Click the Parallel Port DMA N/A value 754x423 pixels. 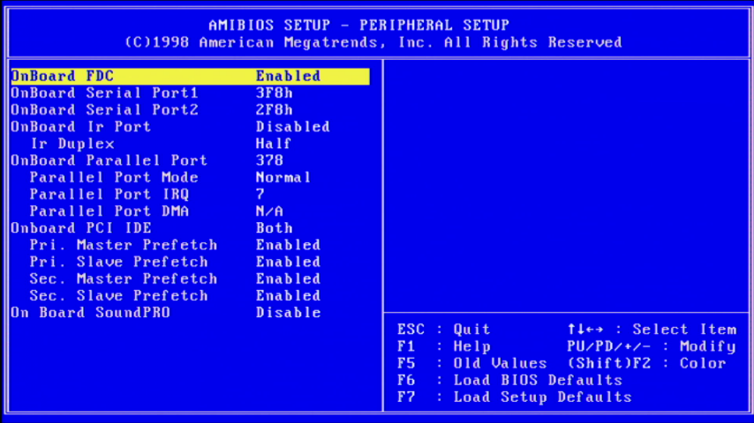click(269, 211)
